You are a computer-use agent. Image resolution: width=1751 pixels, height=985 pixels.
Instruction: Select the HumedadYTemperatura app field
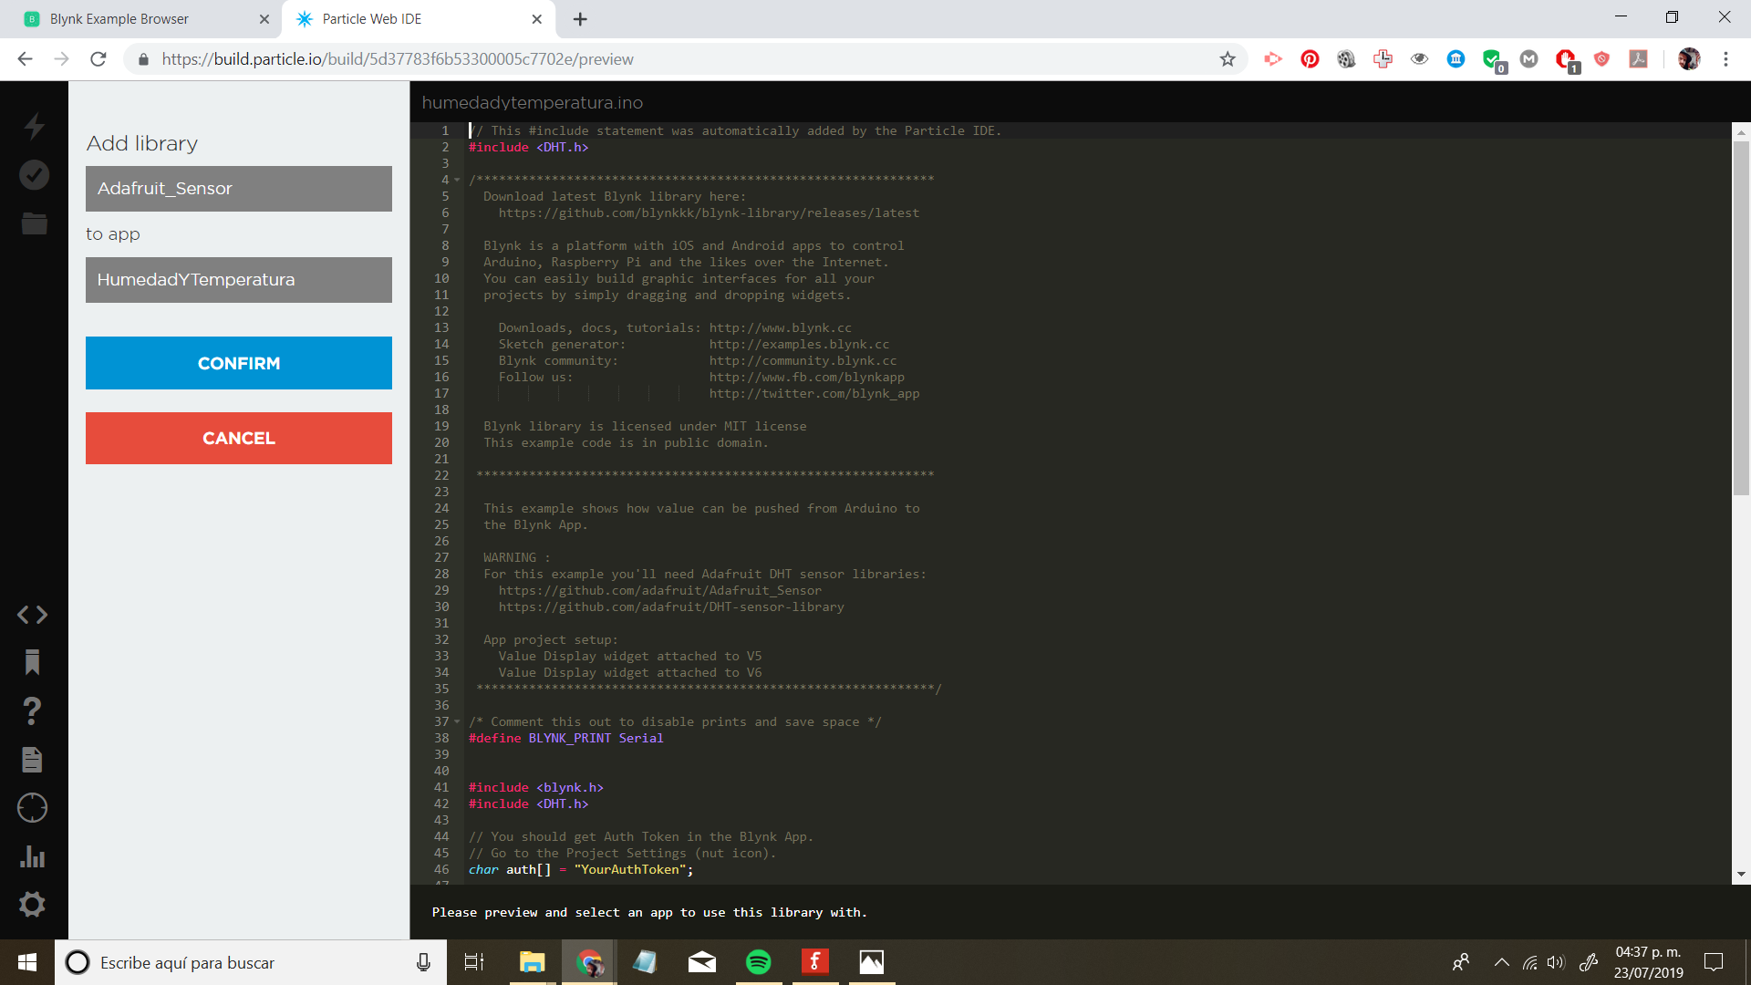(x=239, y=280)
